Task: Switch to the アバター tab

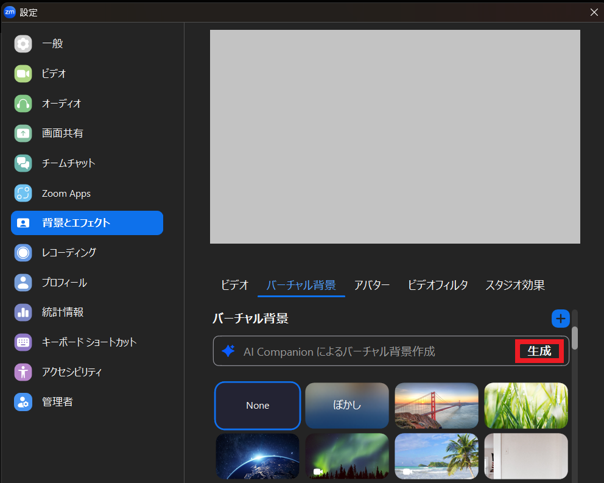Action: pyautogui.click(x=372, y=285)
